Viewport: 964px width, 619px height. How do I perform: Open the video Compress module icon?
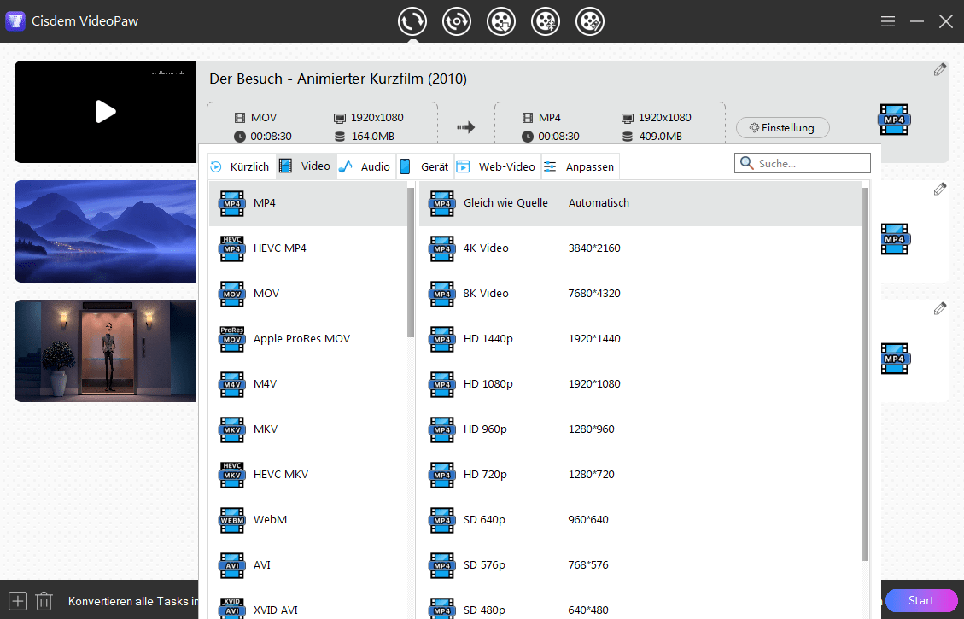tap(546, 21)
